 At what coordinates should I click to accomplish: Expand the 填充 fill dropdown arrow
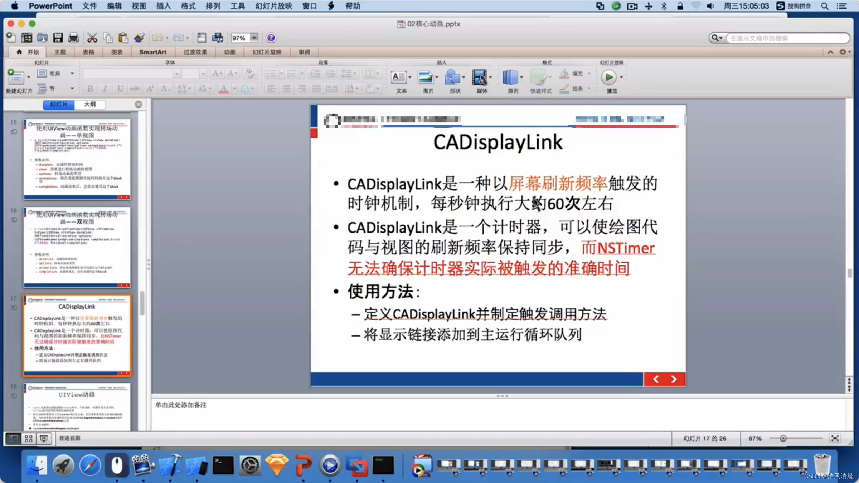pyautogui.click(x=589, y=74)
